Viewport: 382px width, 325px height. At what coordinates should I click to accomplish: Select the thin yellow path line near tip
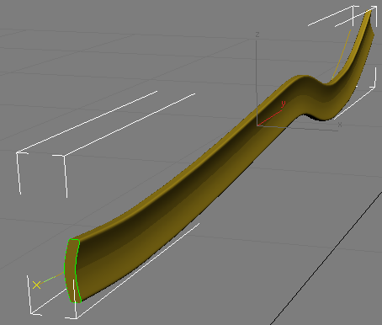click(x=342, y=54)
